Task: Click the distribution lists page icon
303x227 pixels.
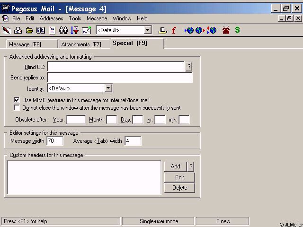Action: (x=52, y=30)
